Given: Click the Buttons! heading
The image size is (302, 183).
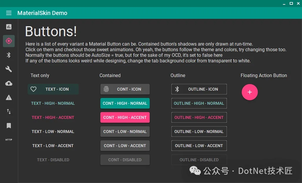Looking at the screenshot, I should (x=51, y=31).
